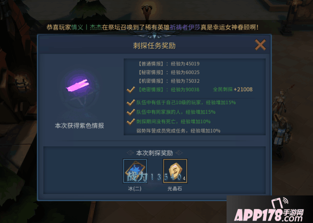Screen dimensions: 313x223
Task: Click the purple intelligence scroll icon
Action: [78, 86]
